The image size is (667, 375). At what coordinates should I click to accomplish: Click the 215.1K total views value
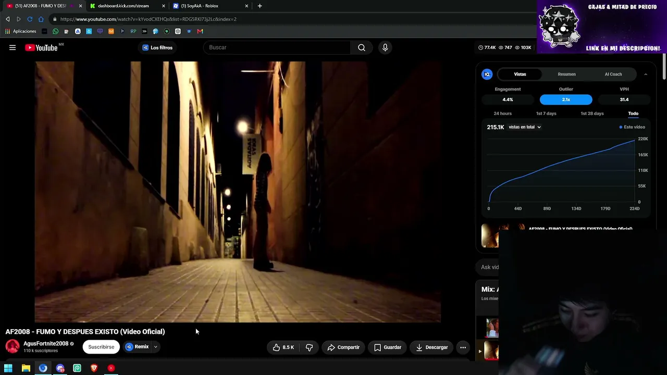click(x=496, y=127)
